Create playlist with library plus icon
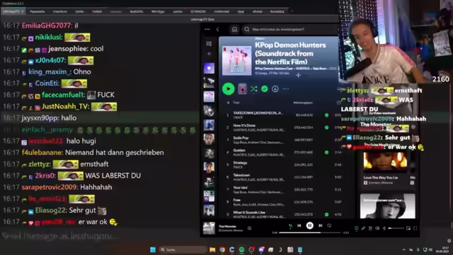Screen dimensions: 453x255 coord(209,54)
